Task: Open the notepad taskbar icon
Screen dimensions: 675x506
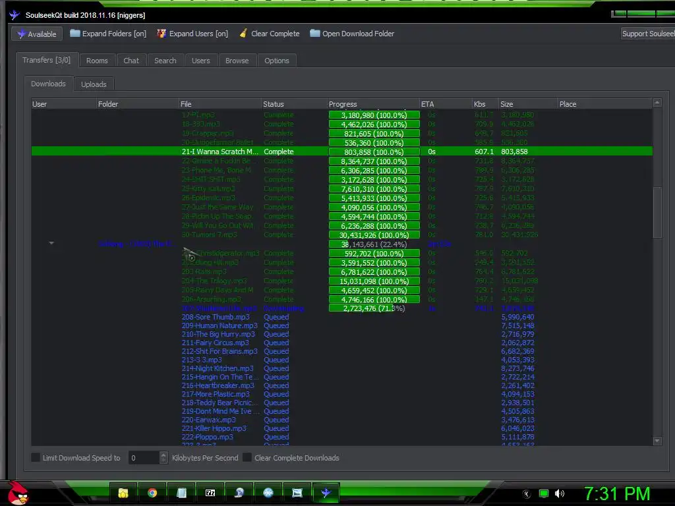Action: tap(181, 493)
